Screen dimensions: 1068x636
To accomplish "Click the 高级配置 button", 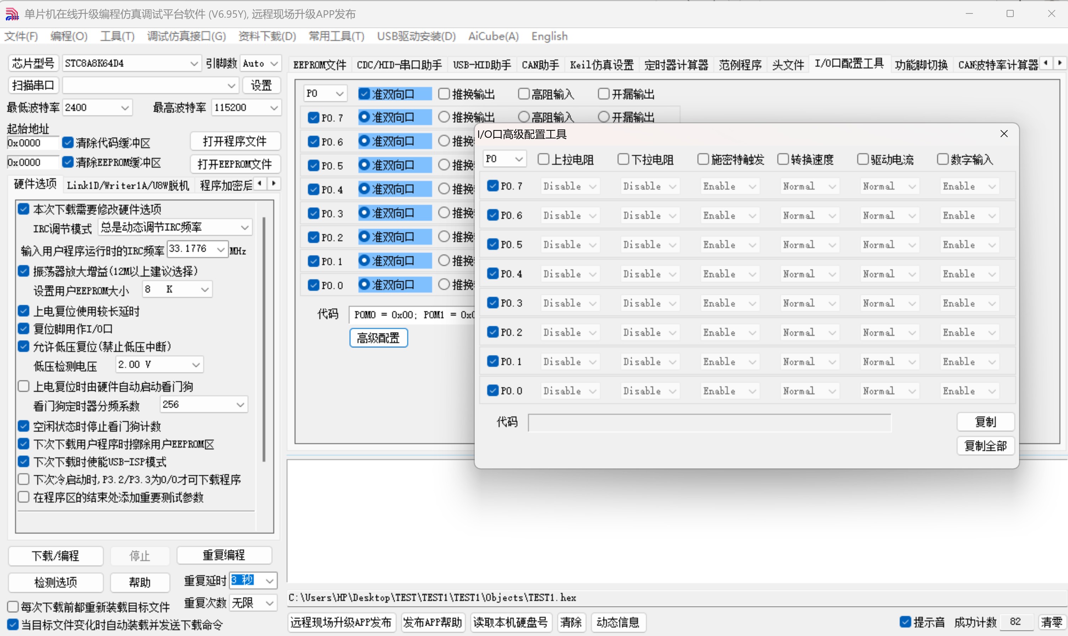I will pyautogui.click(x=379, y=338).
